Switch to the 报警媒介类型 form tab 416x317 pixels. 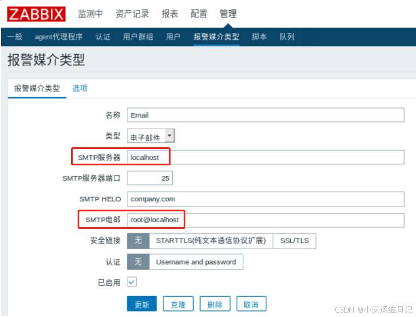37,88
